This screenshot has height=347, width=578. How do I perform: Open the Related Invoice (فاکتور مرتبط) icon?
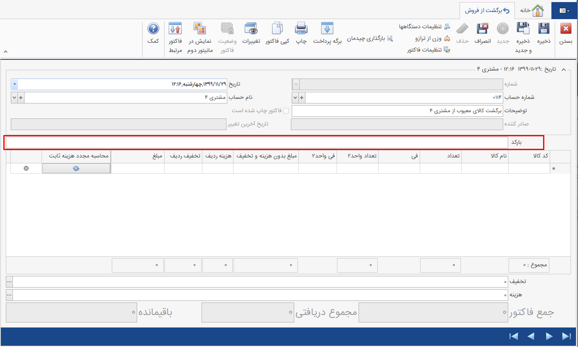175,29
